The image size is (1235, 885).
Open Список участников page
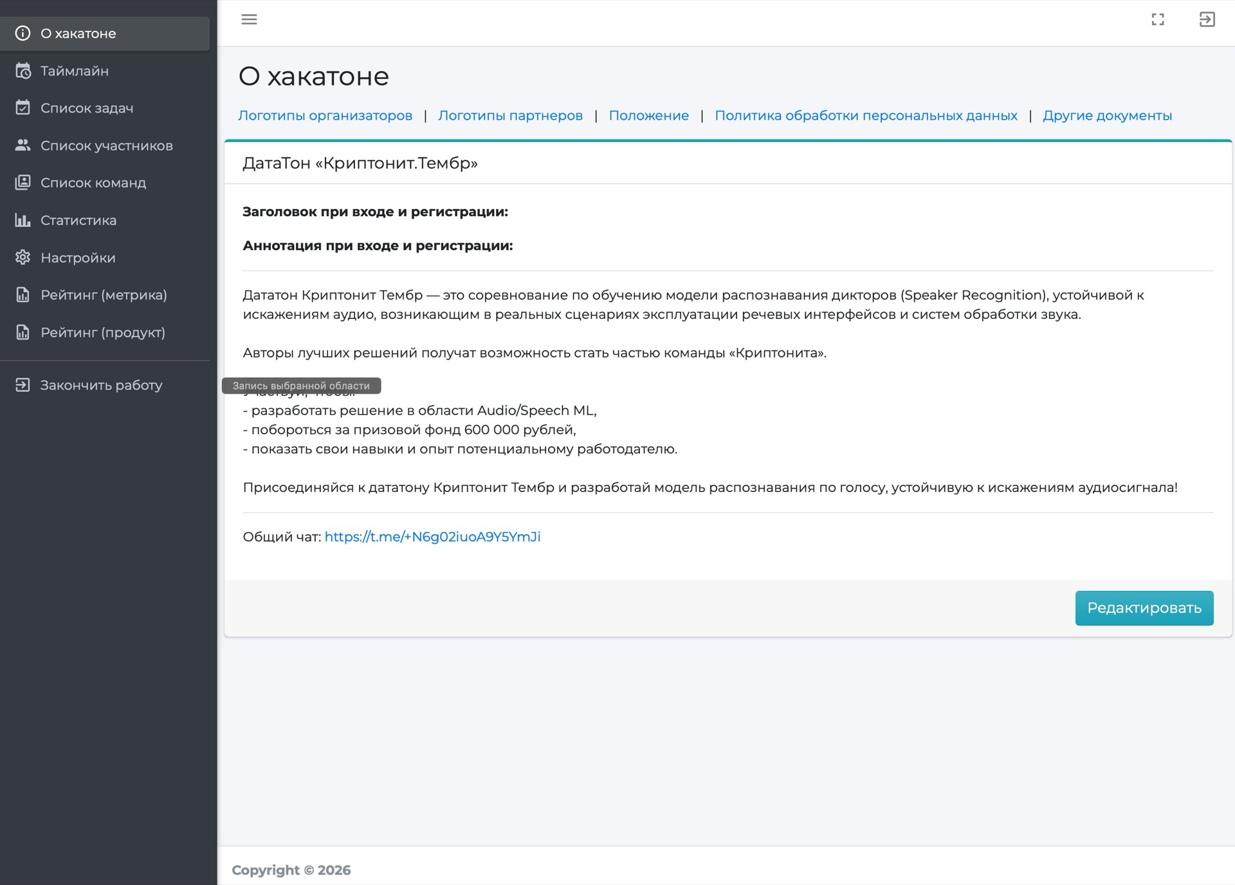click(x=105, y=145)
